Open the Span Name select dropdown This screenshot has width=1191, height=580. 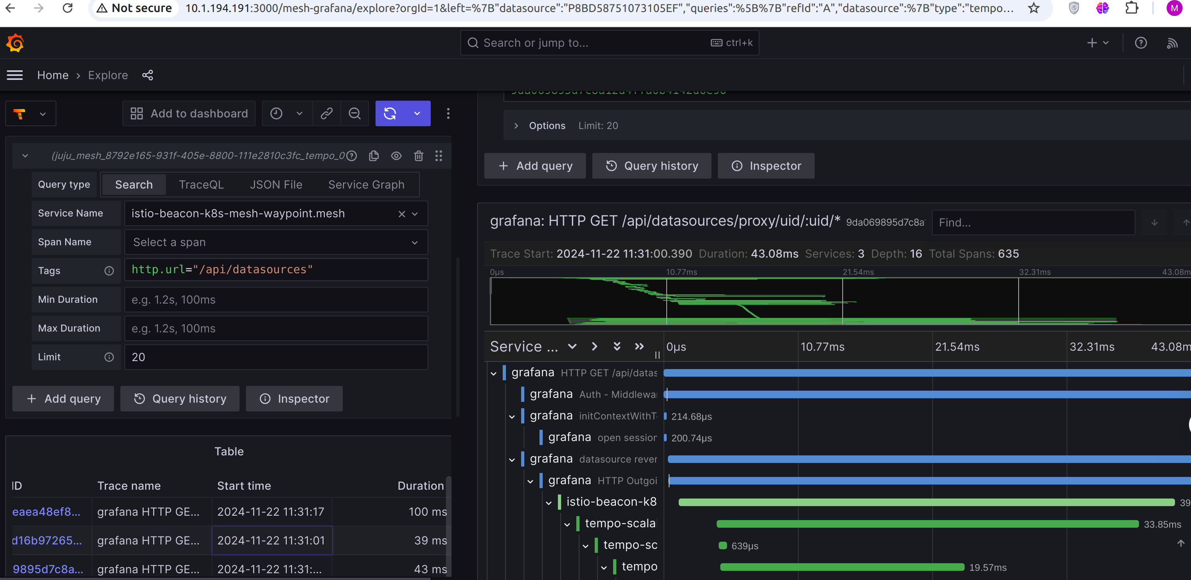click(276, 242)
